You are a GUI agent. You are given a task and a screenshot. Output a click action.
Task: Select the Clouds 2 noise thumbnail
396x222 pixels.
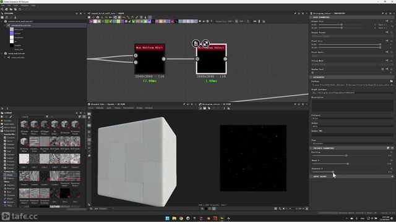click(75, 159)
